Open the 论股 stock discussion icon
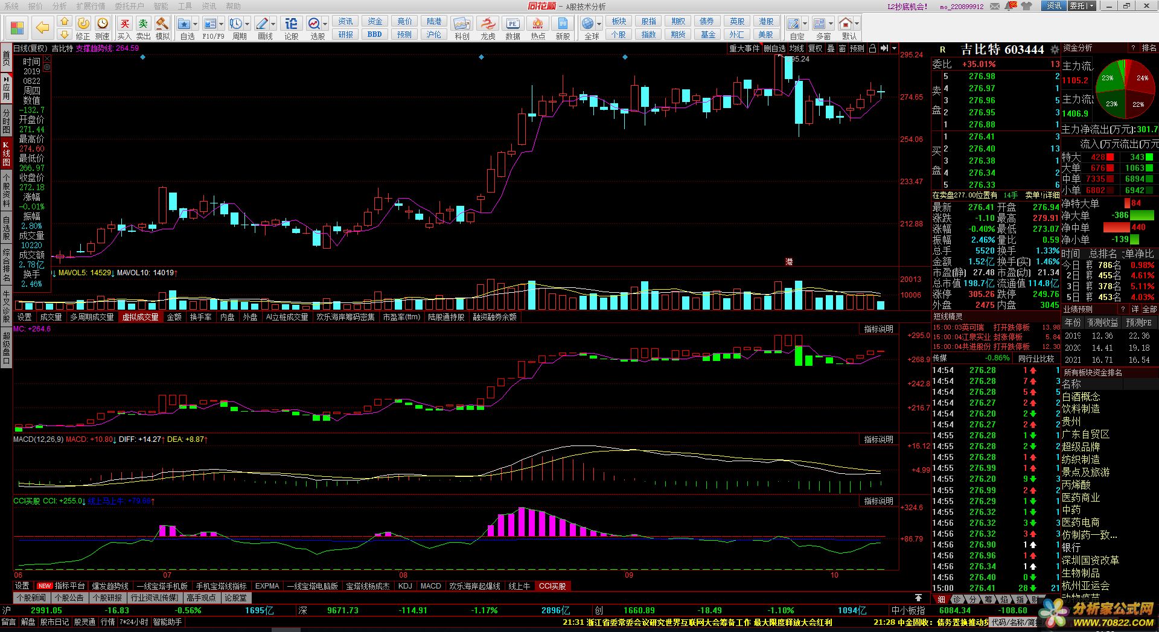The width and height of the screenshot is (1159, 632). click(291, 27)
